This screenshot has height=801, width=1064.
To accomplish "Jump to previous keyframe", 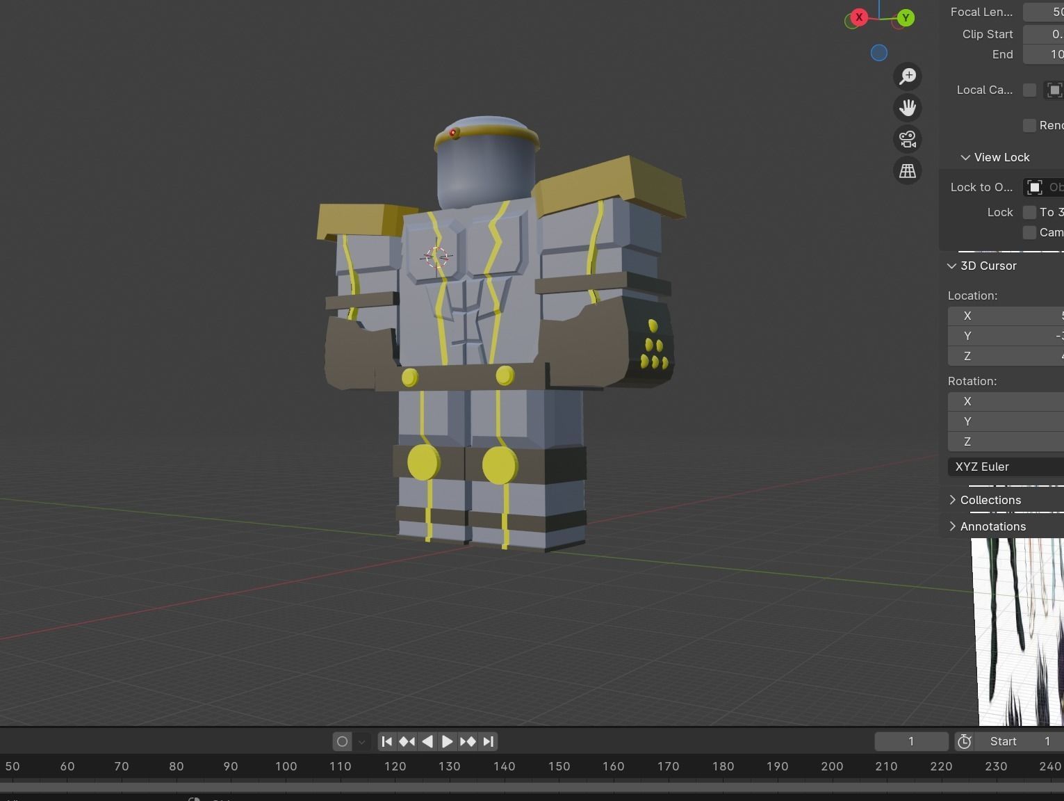I will pos(407,742).
